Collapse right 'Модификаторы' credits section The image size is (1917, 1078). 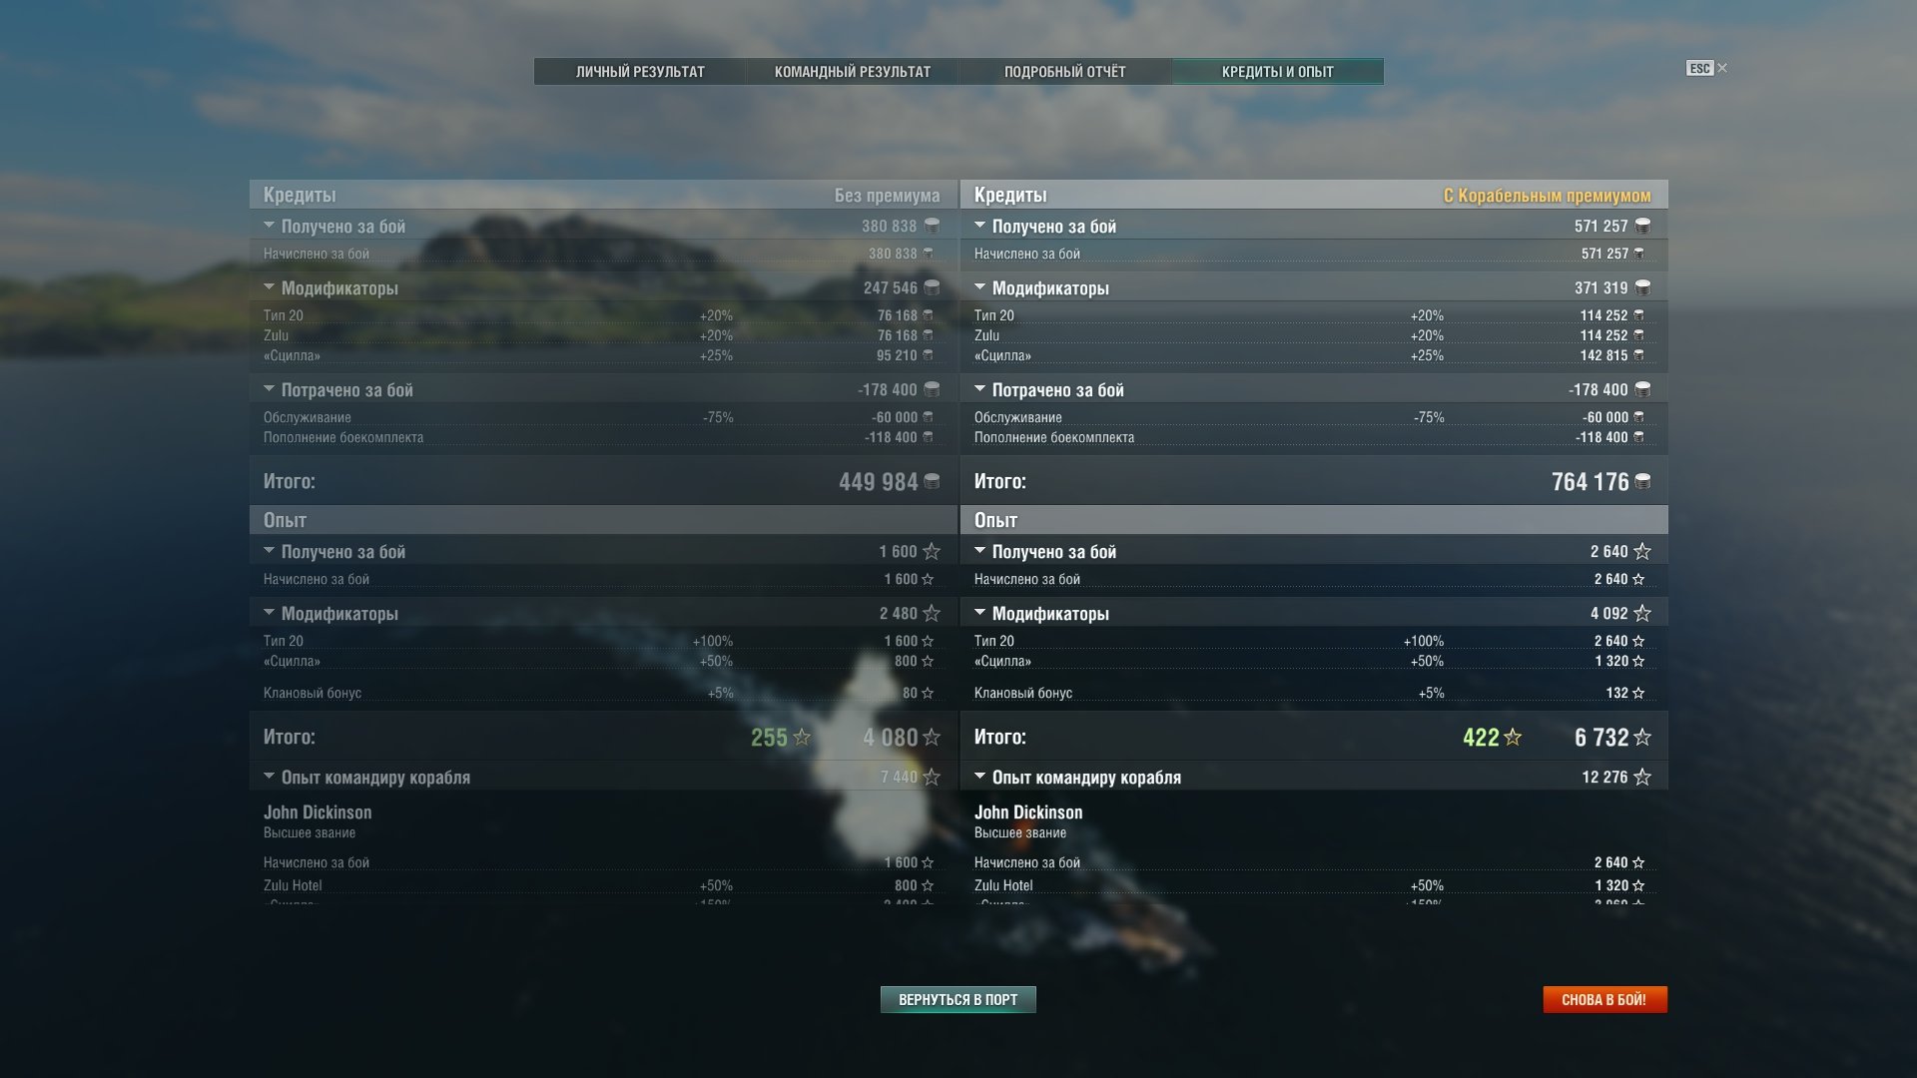click(x=979, y=287)
